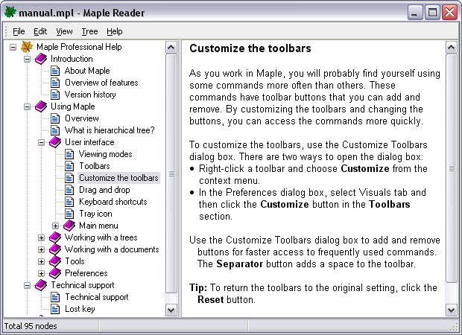The height and width of the screenshot is (335, 462).
Task: Click the content pane scroll up arrow
Action: (x=451, y=48)
